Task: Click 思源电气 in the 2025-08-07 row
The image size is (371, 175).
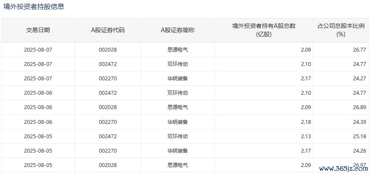Action: 178,50
